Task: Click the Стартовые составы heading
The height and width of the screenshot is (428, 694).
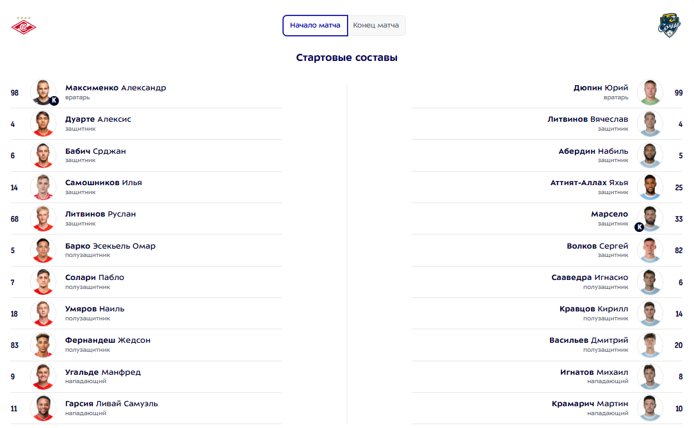Action: pos(347,58)
